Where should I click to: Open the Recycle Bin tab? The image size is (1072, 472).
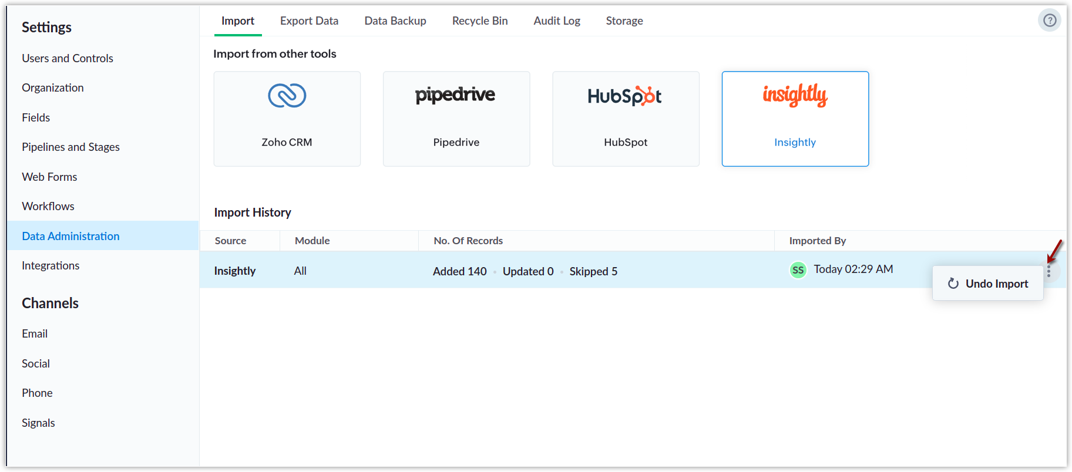480,21
